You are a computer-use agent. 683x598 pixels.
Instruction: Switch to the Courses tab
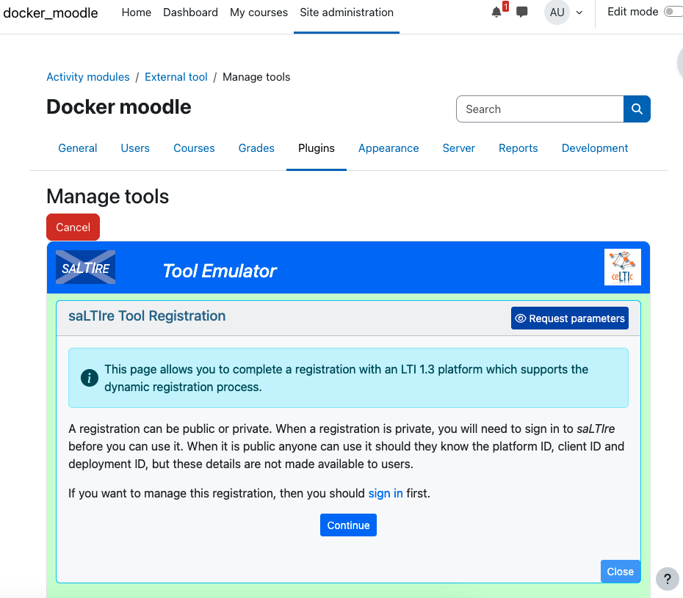194,148
